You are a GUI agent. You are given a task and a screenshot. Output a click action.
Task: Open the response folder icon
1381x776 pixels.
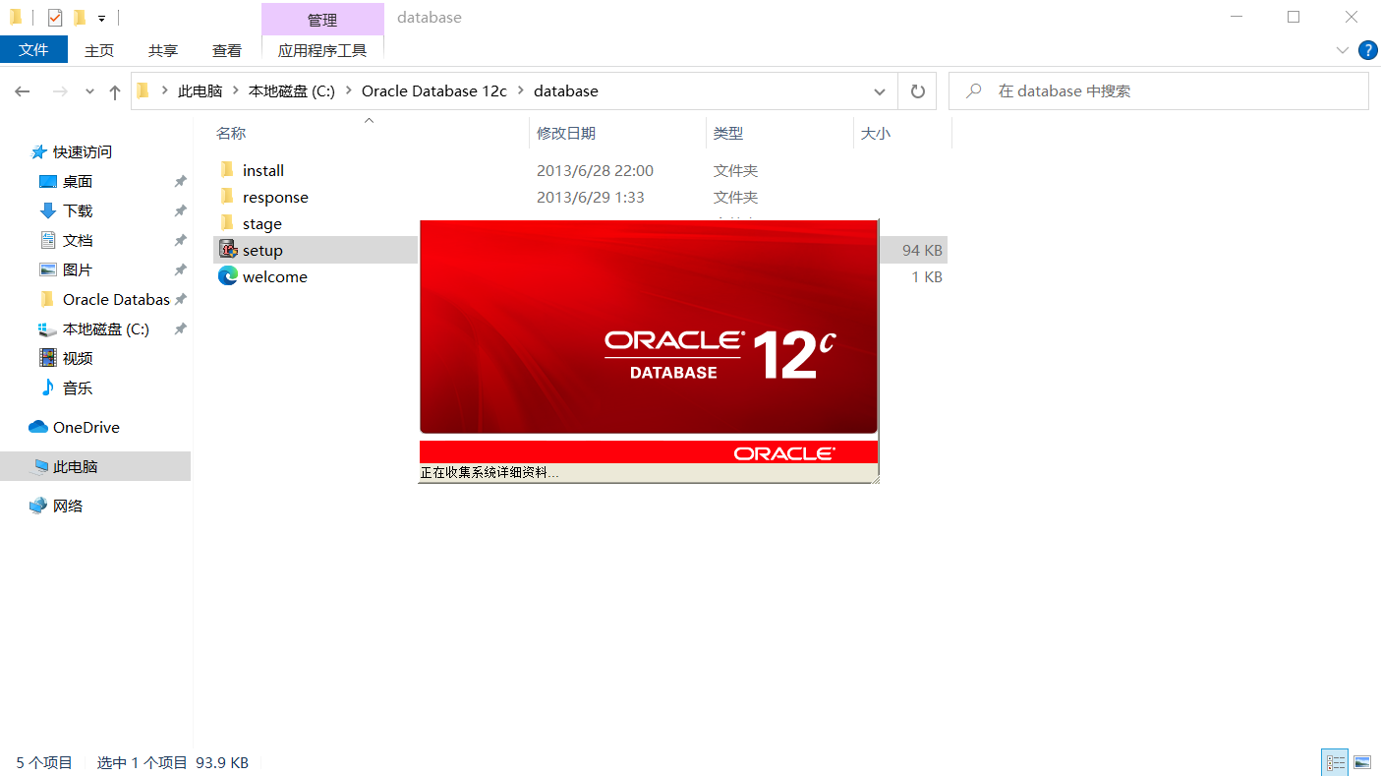pyautogui.click(x=227, y=197)
